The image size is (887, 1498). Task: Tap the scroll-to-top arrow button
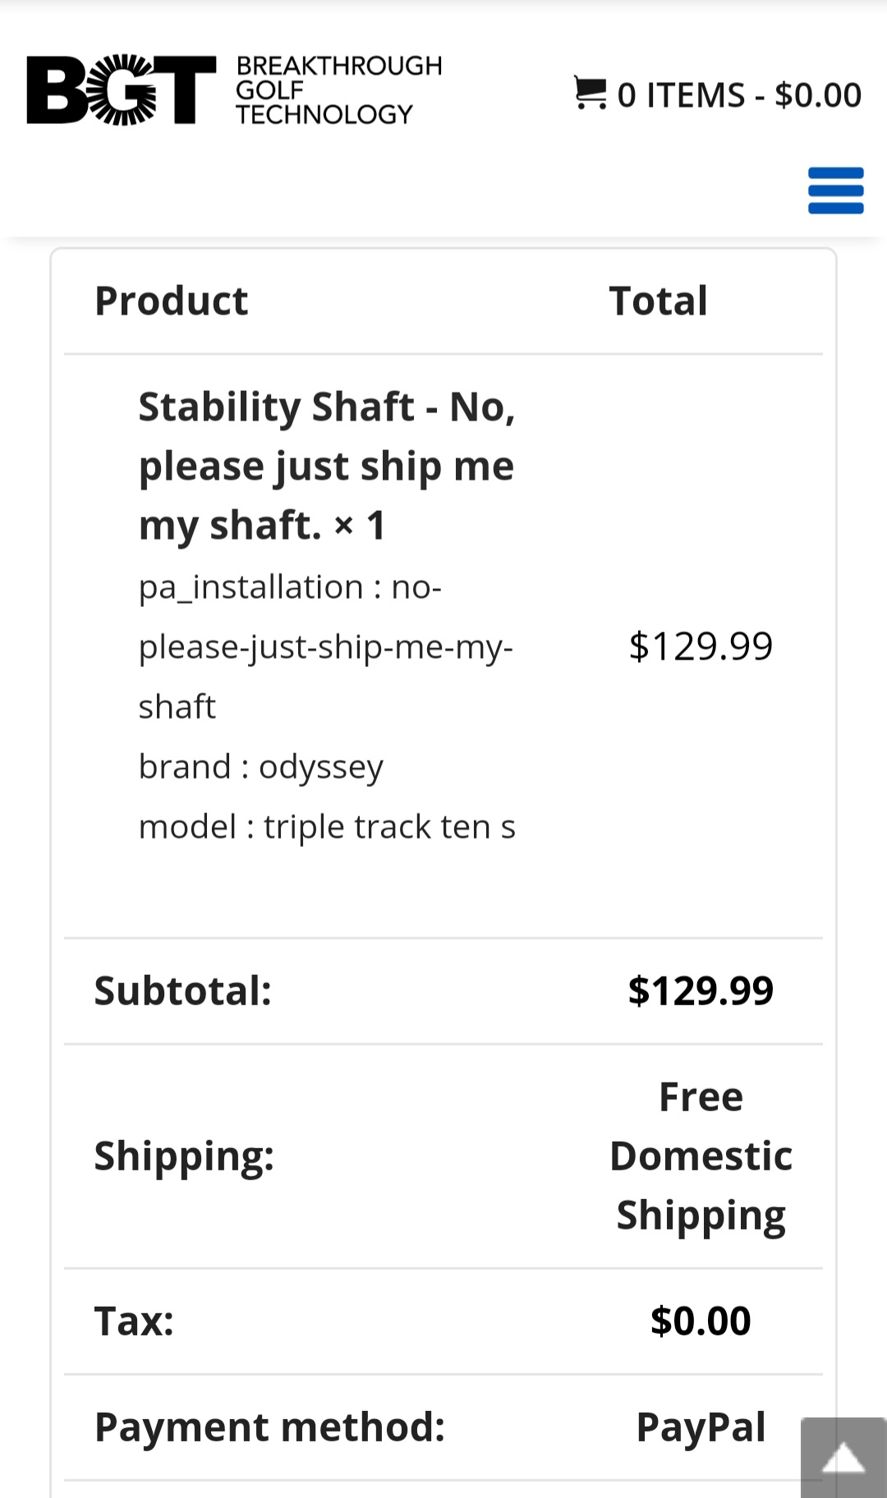pos(843,1458)
